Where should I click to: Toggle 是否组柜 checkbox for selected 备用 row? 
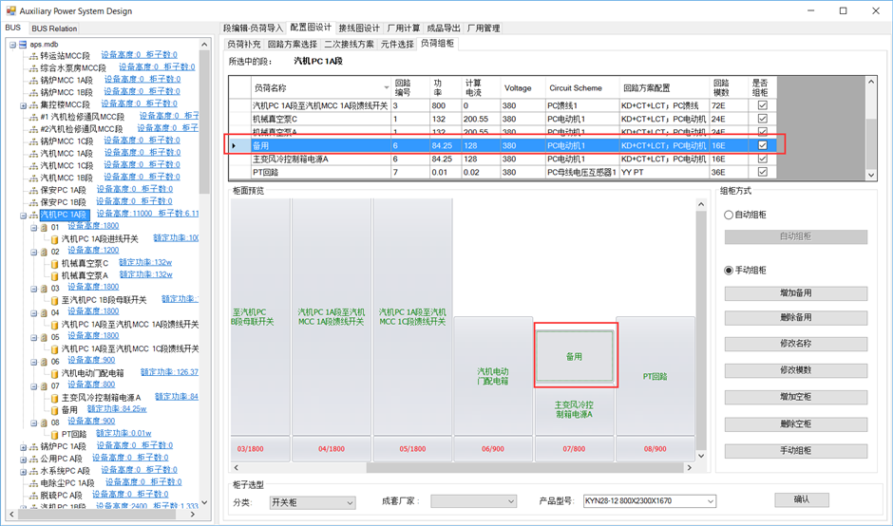tap(763, 145)
